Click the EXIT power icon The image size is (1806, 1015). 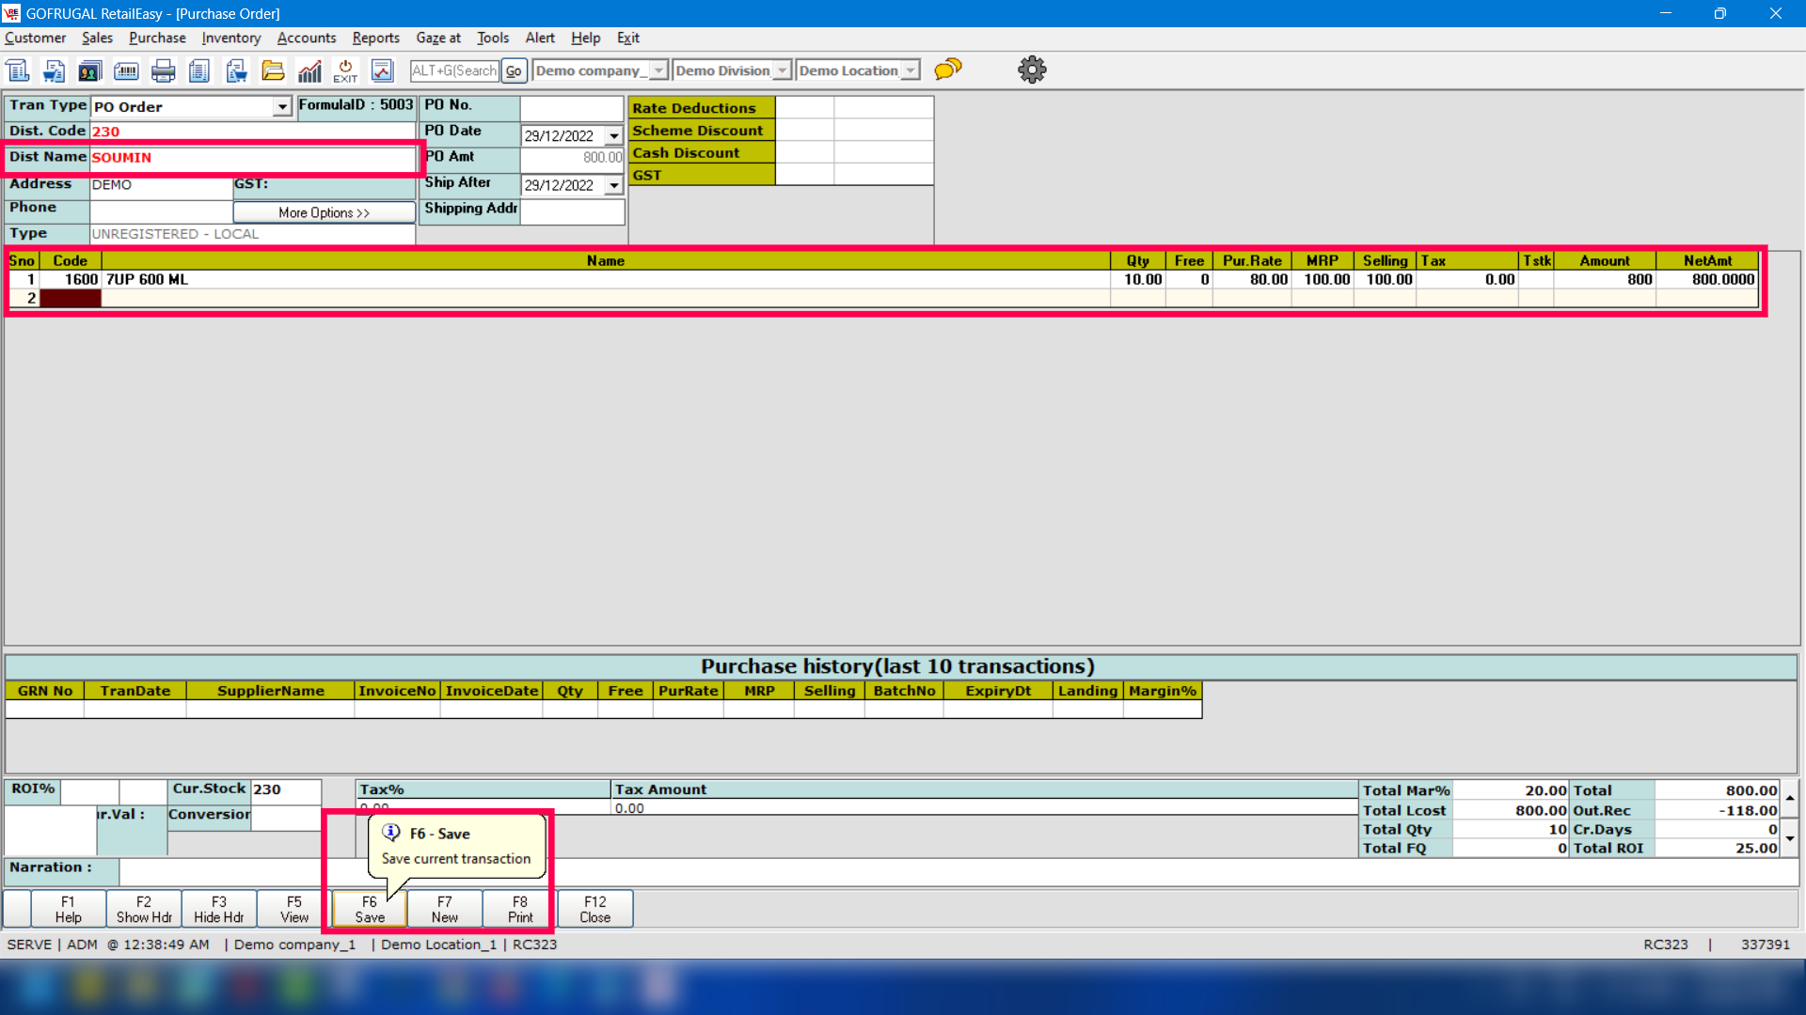[x=345, y=70]
